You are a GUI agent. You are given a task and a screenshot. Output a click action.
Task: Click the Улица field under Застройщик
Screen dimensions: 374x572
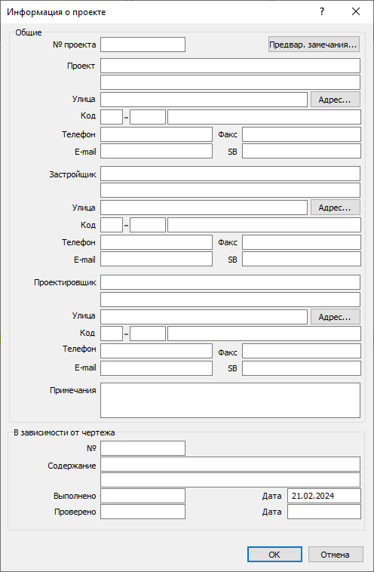[204, 208]
